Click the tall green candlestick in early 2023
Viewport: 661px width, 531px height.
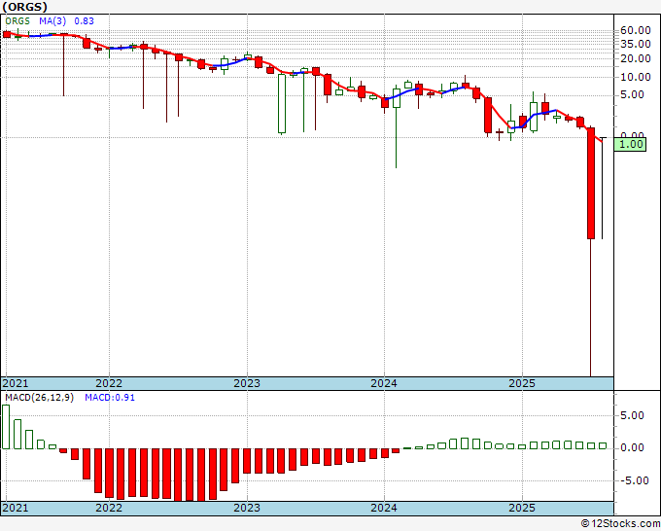click(x=282, y=104)
